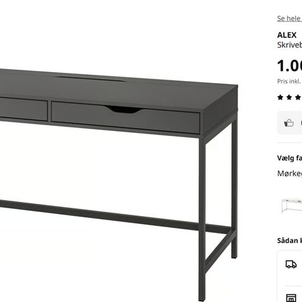302x302 pixels.
Task: Click the ALEX product name
Action: tap(287, 35)
